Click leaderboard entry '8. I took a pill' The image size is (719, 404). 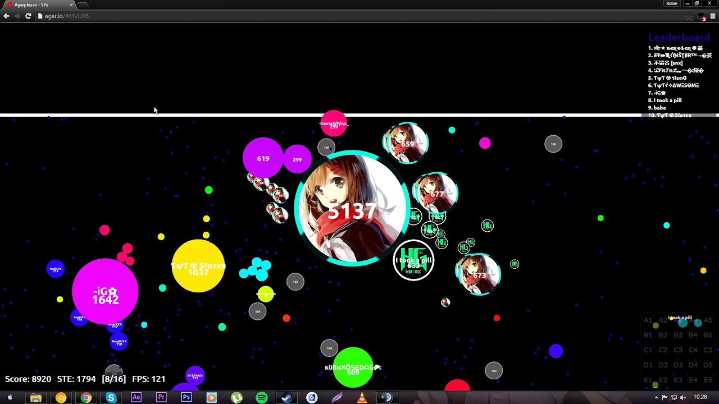(x=665, y=100)
